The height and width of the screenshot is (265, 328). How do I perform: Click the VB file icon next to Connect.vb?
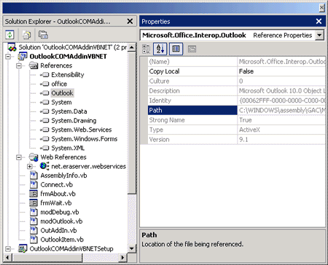point(34,185)
